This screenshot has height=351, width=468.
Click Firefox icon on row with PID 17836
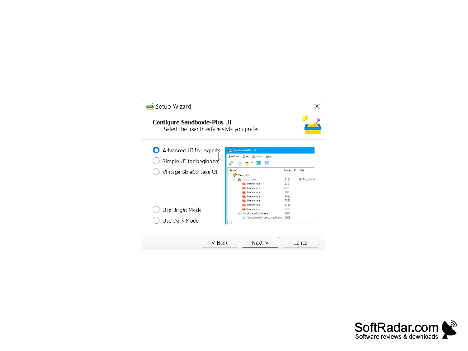(x=244, y=200)
